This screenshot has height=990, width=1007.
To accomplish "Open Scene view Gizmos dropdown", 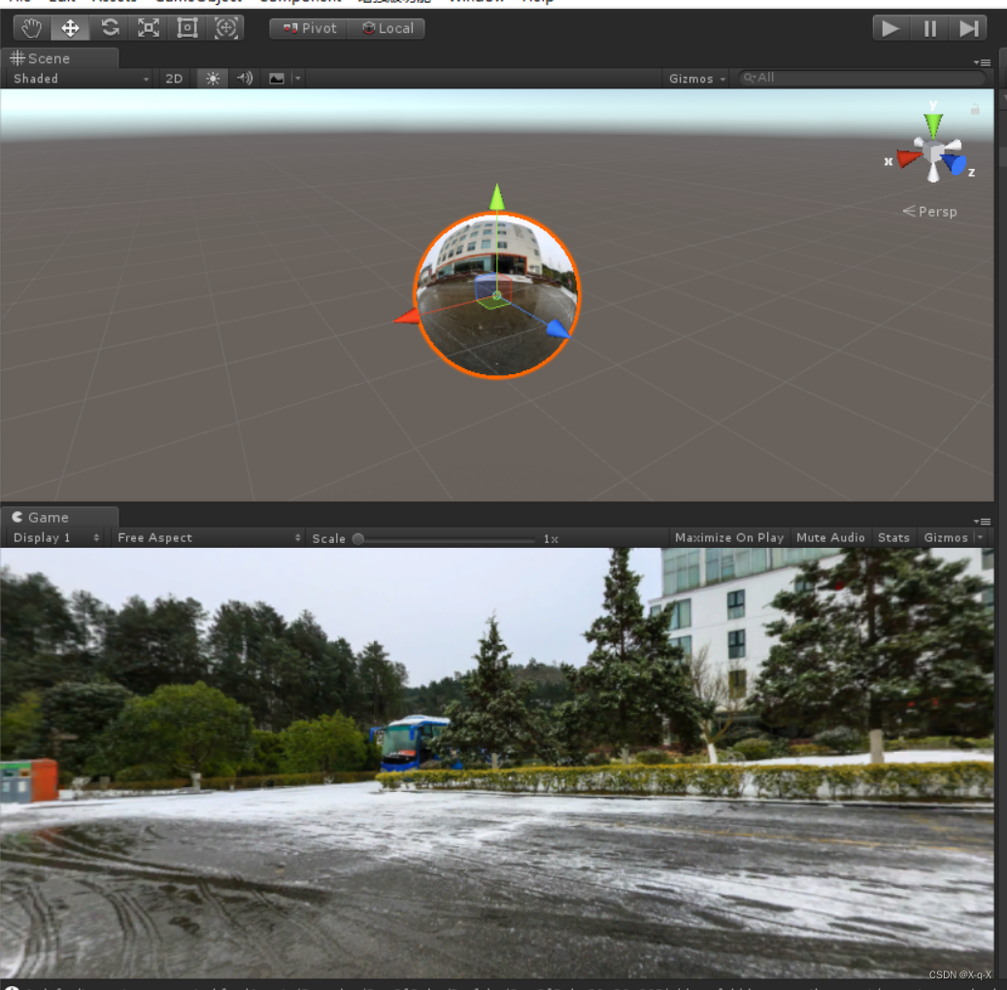I will pyautogui.click(x=697, y=79).
